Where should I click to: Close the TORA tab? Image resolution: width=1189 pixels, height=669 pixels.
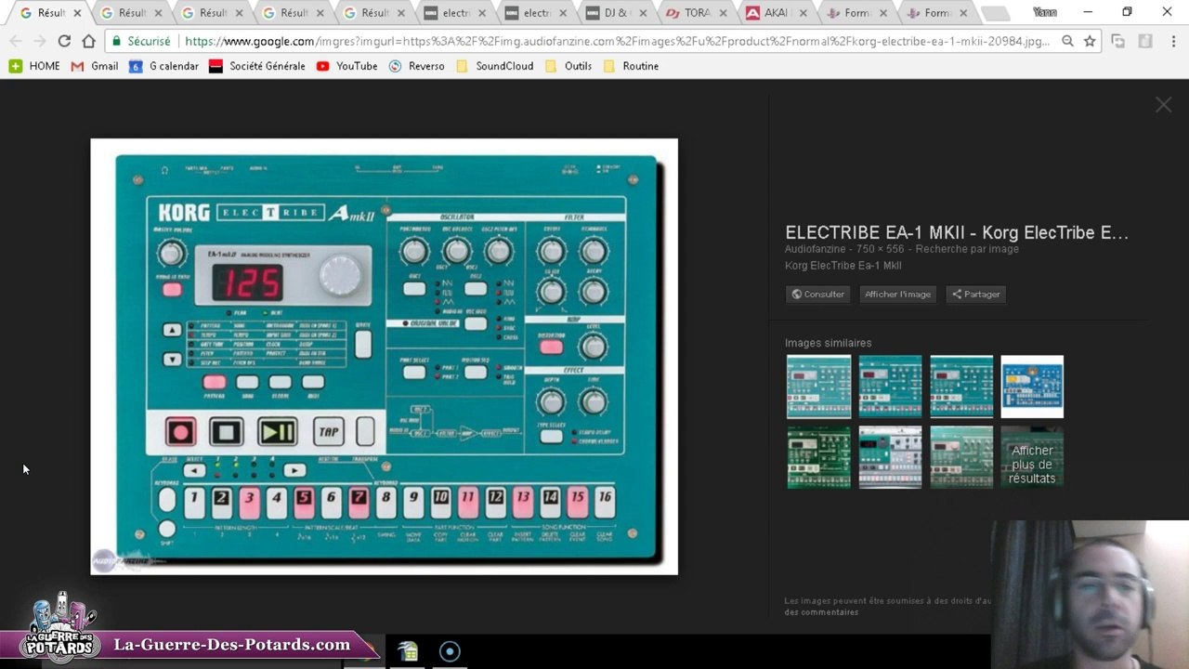722,13
